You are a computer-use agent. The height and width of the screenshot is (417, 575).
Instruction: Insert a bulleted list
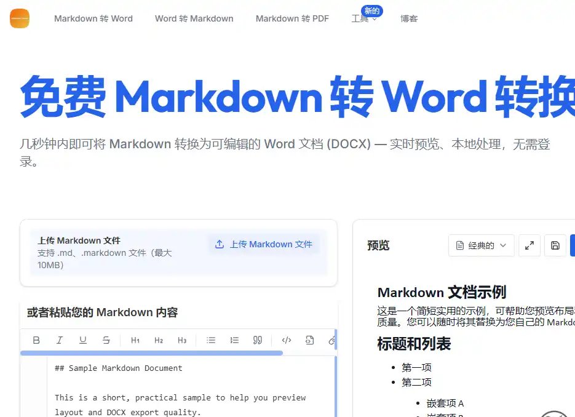[211, 340]
